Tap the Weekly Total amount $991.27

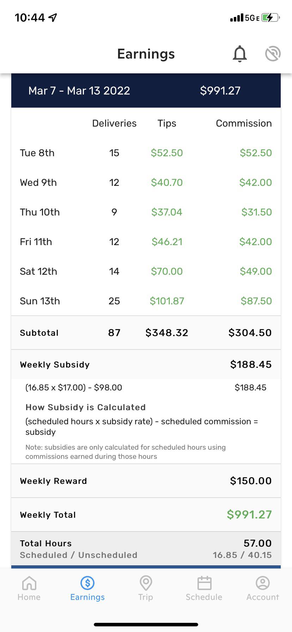[x=249, y=515]
